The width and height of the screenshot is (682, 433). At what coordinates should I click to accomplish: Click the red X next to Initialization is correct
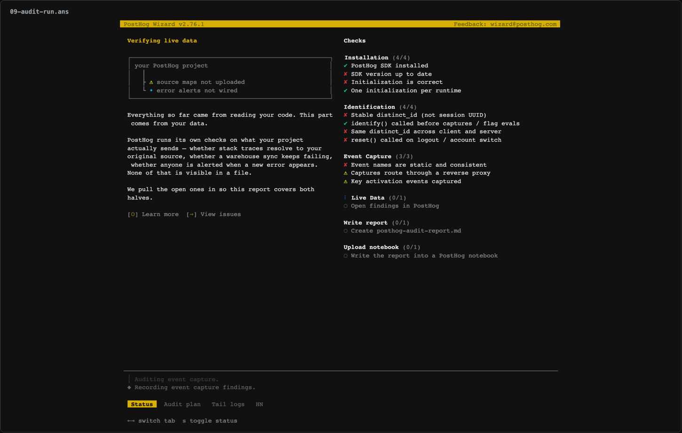pyautogui.click(x=346, y=82)
